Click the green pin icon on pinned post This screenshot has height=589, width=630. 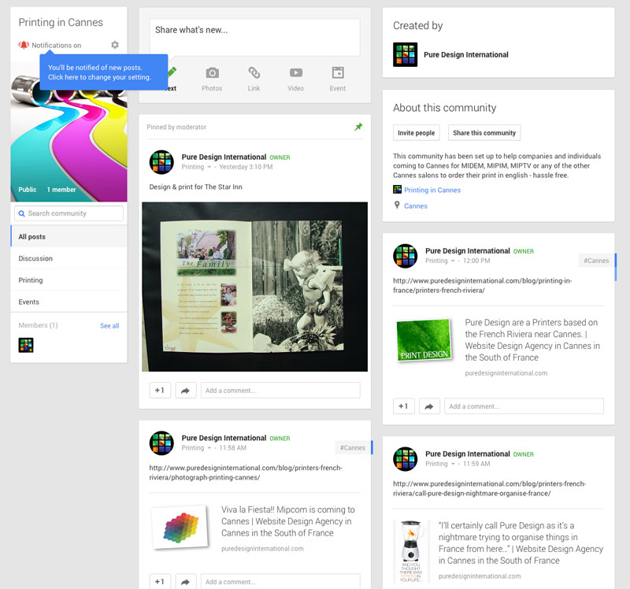358,127
